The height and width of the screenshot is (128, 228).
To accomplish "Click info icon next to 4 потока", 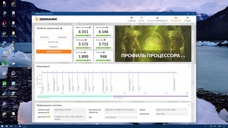I will (x=105, y=40).
